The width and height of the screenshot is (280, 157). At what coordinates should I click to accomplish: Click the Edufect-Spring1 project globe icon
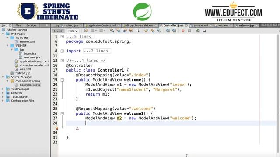click(3, 30)
